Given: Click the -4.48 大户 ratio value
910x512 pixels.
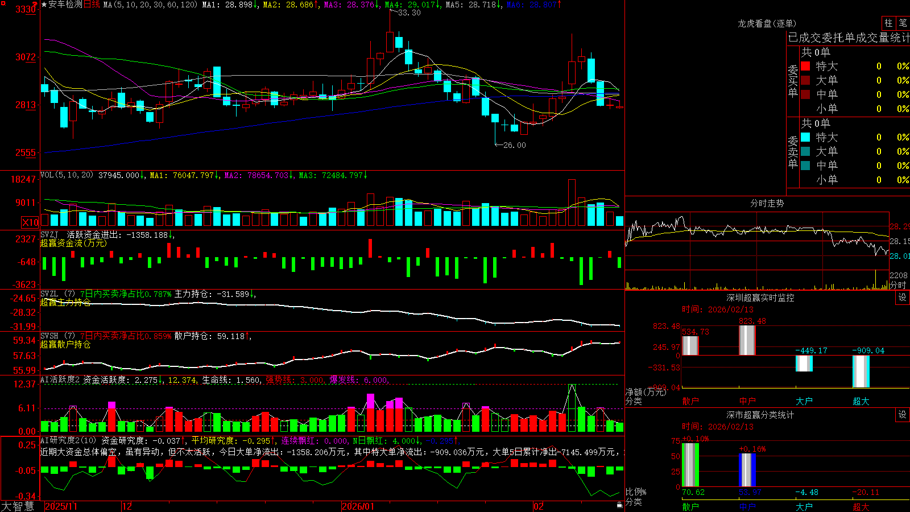Looking at the screenshot, I should 807,492.
